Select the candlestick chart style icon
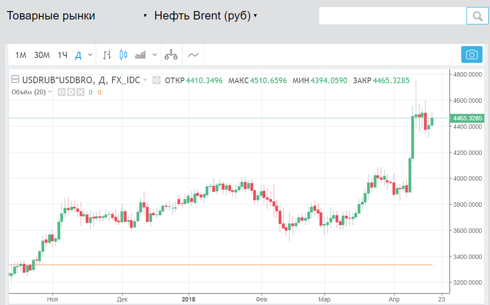 [x=123, y=55]
